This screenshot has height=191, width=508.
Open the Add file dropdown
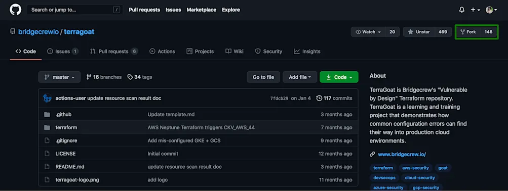[300, 77]
